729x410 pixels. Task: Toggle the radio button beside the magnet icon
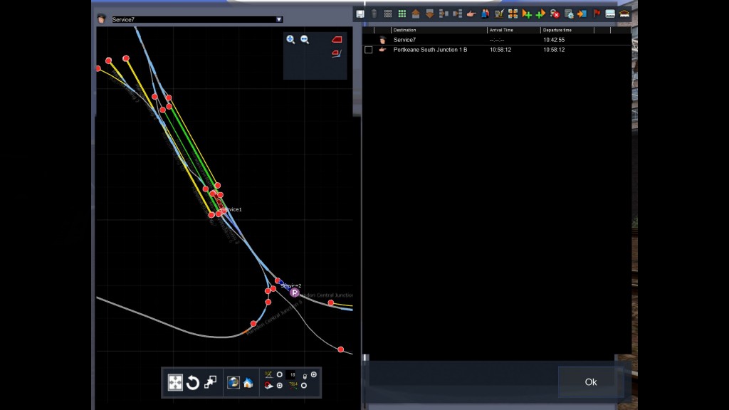point(279,386)
